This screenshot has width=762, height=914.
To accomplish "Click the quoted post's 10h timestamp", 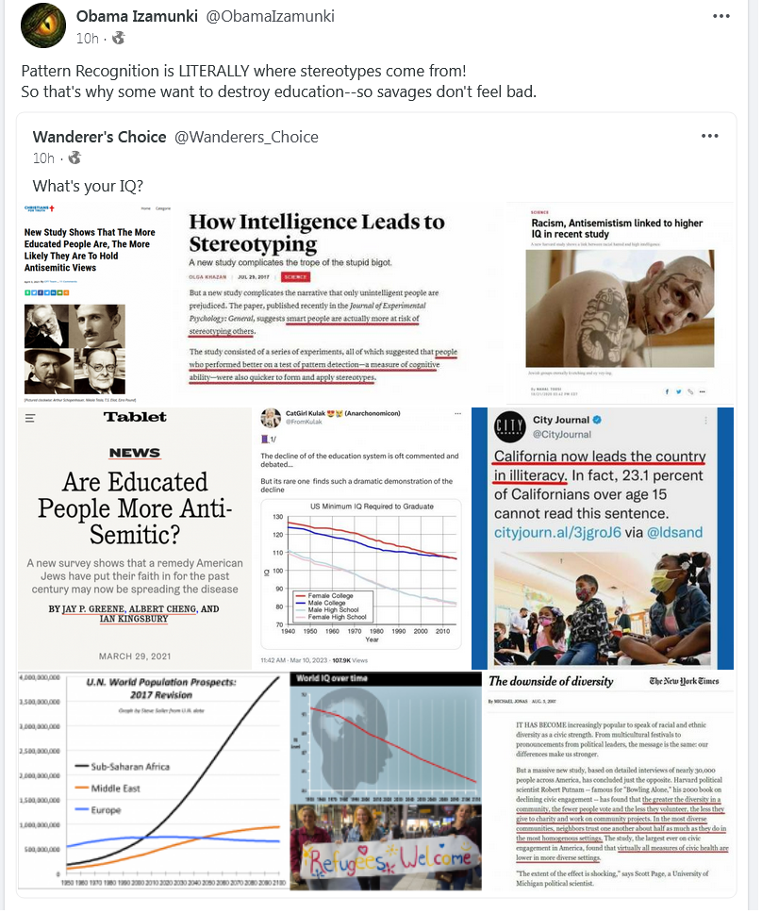I will click(x=43, y=158).
